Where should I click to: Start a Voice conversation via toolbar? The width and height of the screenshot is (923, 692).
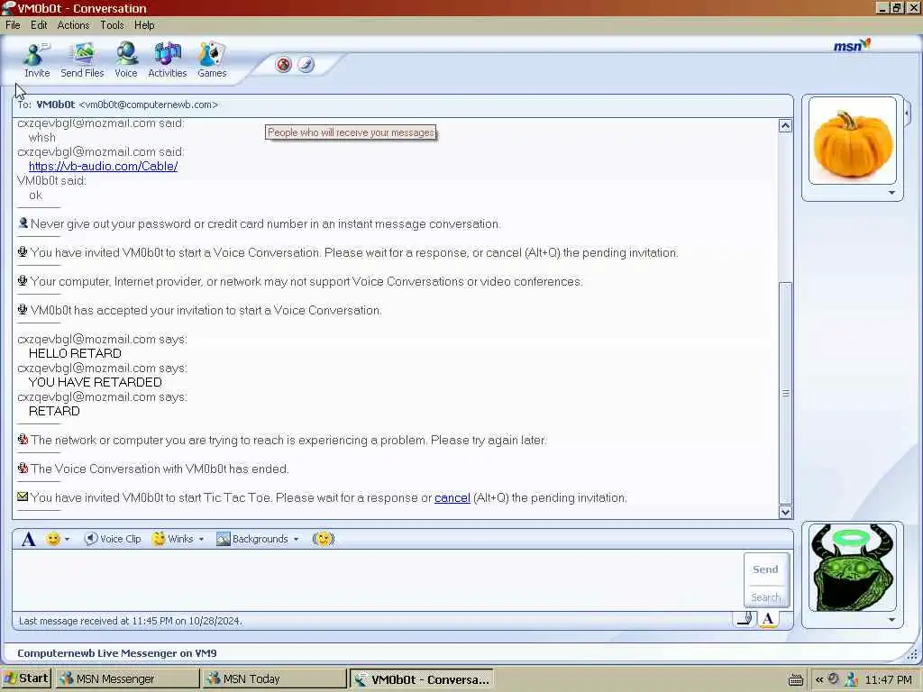126,60
